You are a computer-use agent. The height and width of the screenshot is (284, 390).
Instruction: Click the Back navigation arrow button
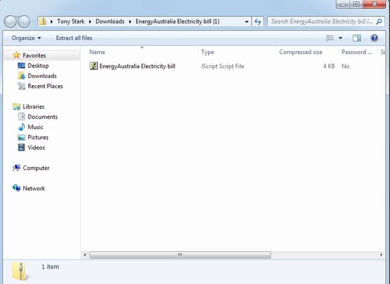click(x=10, y=22)
